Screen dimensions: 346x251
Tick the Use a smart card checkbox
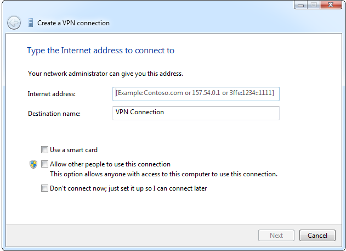coord(44,150)
